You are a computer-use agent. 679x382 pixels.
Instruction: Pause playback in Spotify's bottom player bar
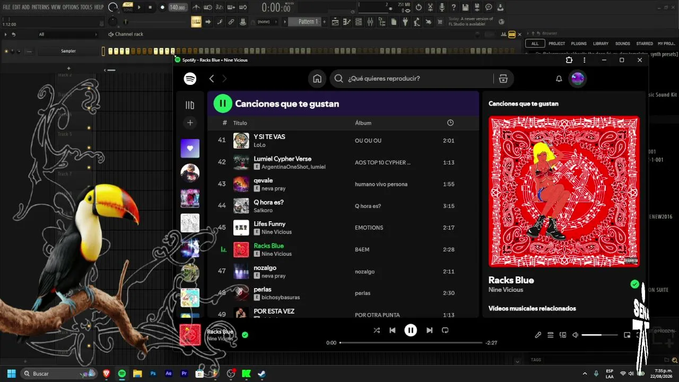pyautogui.click(x=411, y=330)
